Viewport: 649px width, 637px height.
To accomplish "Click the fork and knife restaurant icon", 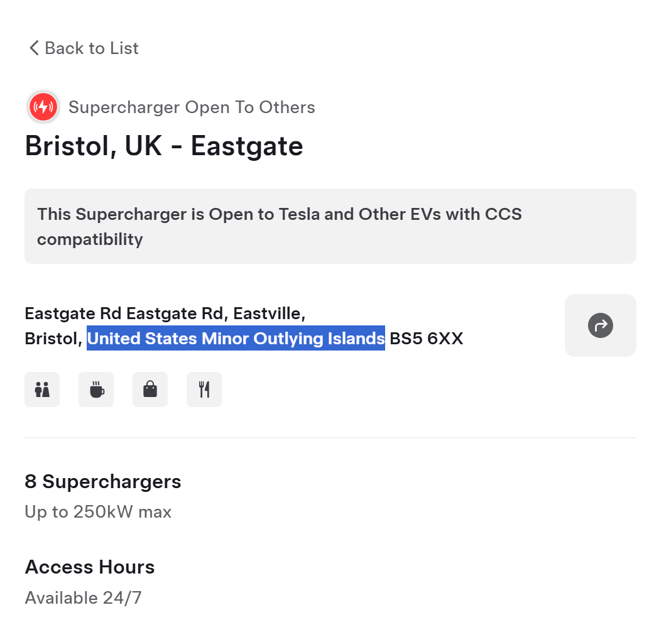I will coord(204,389).
